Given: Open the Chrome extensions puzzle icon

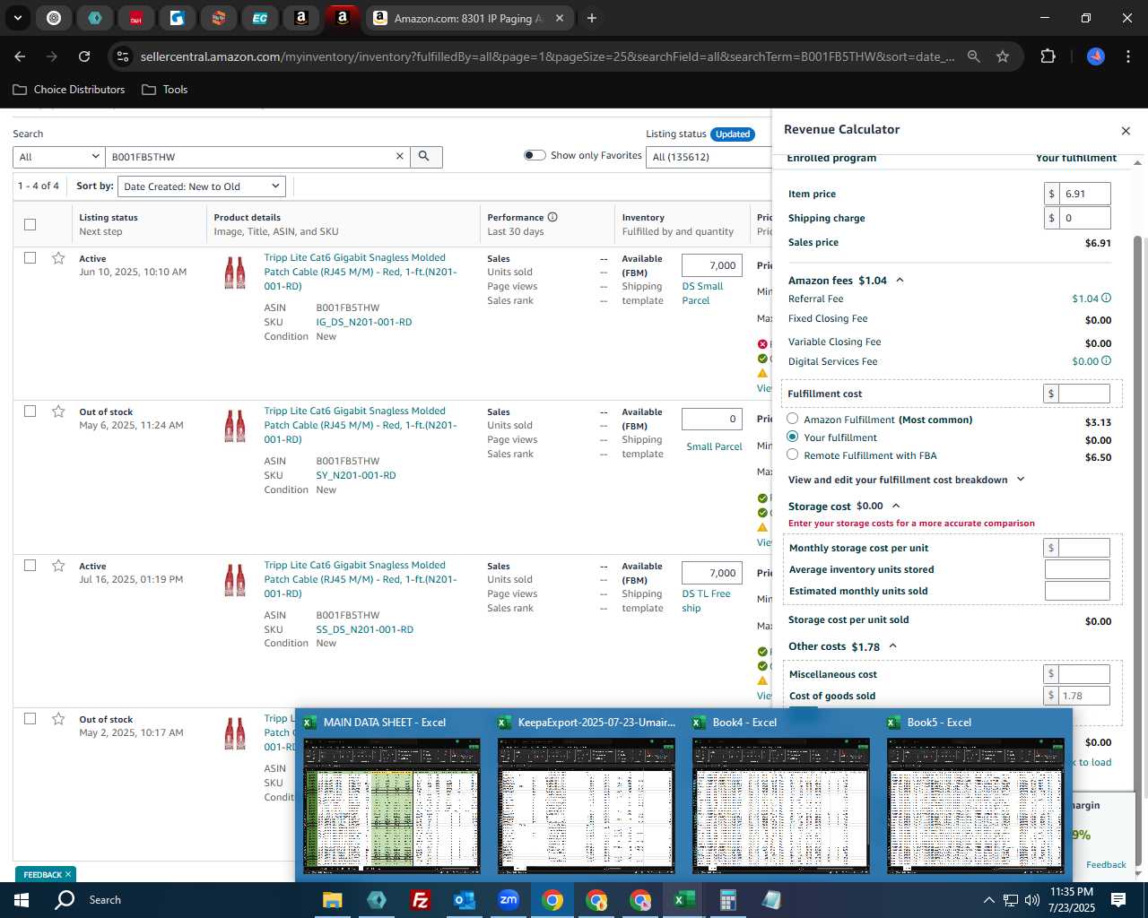Looking at the screenshot, I should click(x=1048, y=56).
